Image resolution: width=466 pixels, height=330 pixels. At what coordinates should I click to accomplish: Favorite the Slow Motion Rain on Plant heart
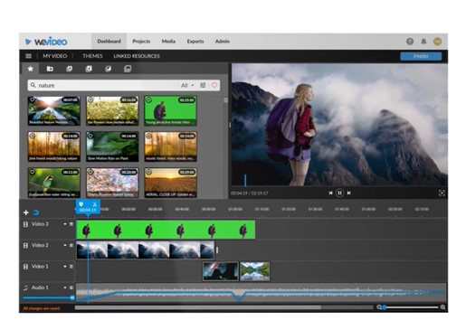tap(90, 136)
